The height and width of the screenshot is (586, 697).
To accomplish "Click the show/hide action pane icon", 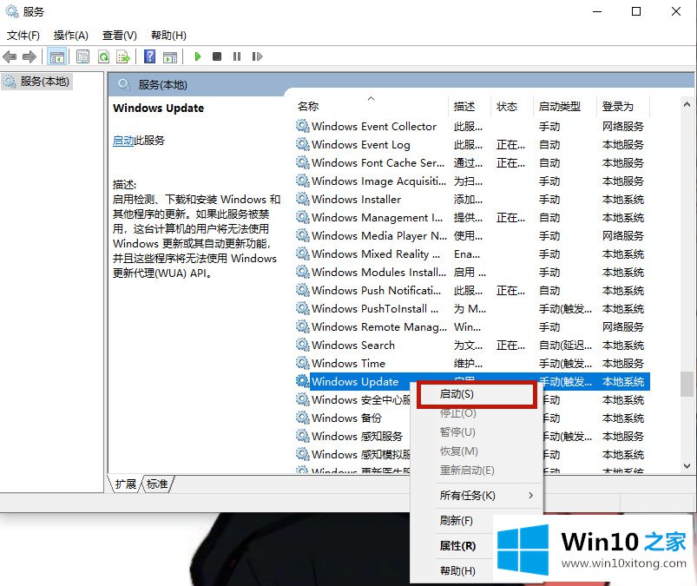I will click(170, 56).
